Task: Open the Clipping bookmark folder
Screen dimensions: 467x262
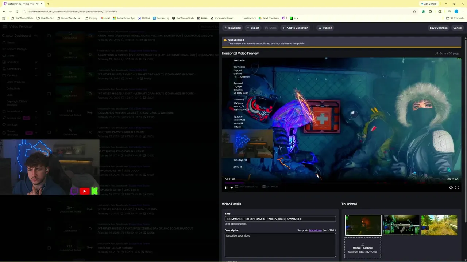Action: [91, 18]
